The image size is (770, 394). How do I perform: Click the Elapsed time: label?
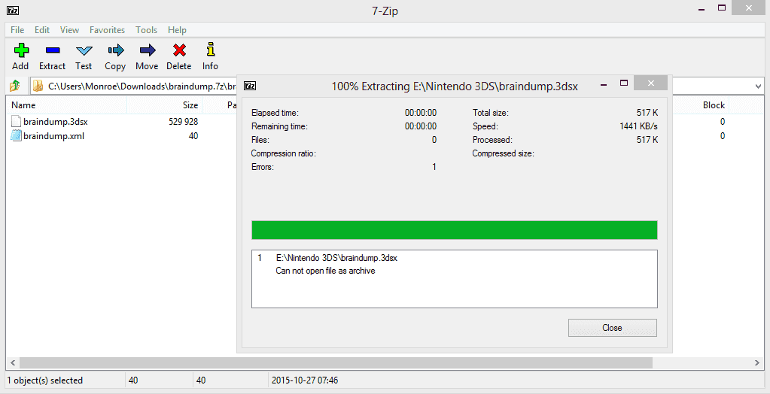click(275, 113)
